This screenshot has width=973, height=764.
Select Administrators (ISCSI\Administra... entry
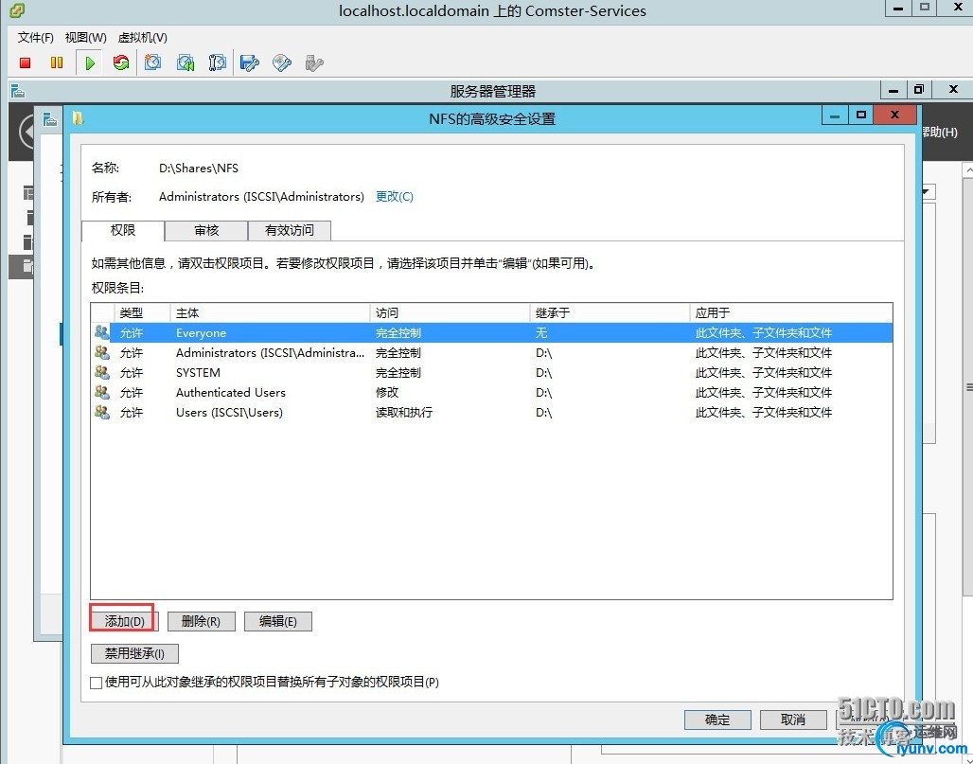[x=491, y=352]
